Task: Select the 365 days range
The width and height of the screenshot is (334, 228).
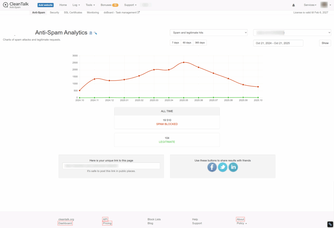Action: [x=200, y=43]
